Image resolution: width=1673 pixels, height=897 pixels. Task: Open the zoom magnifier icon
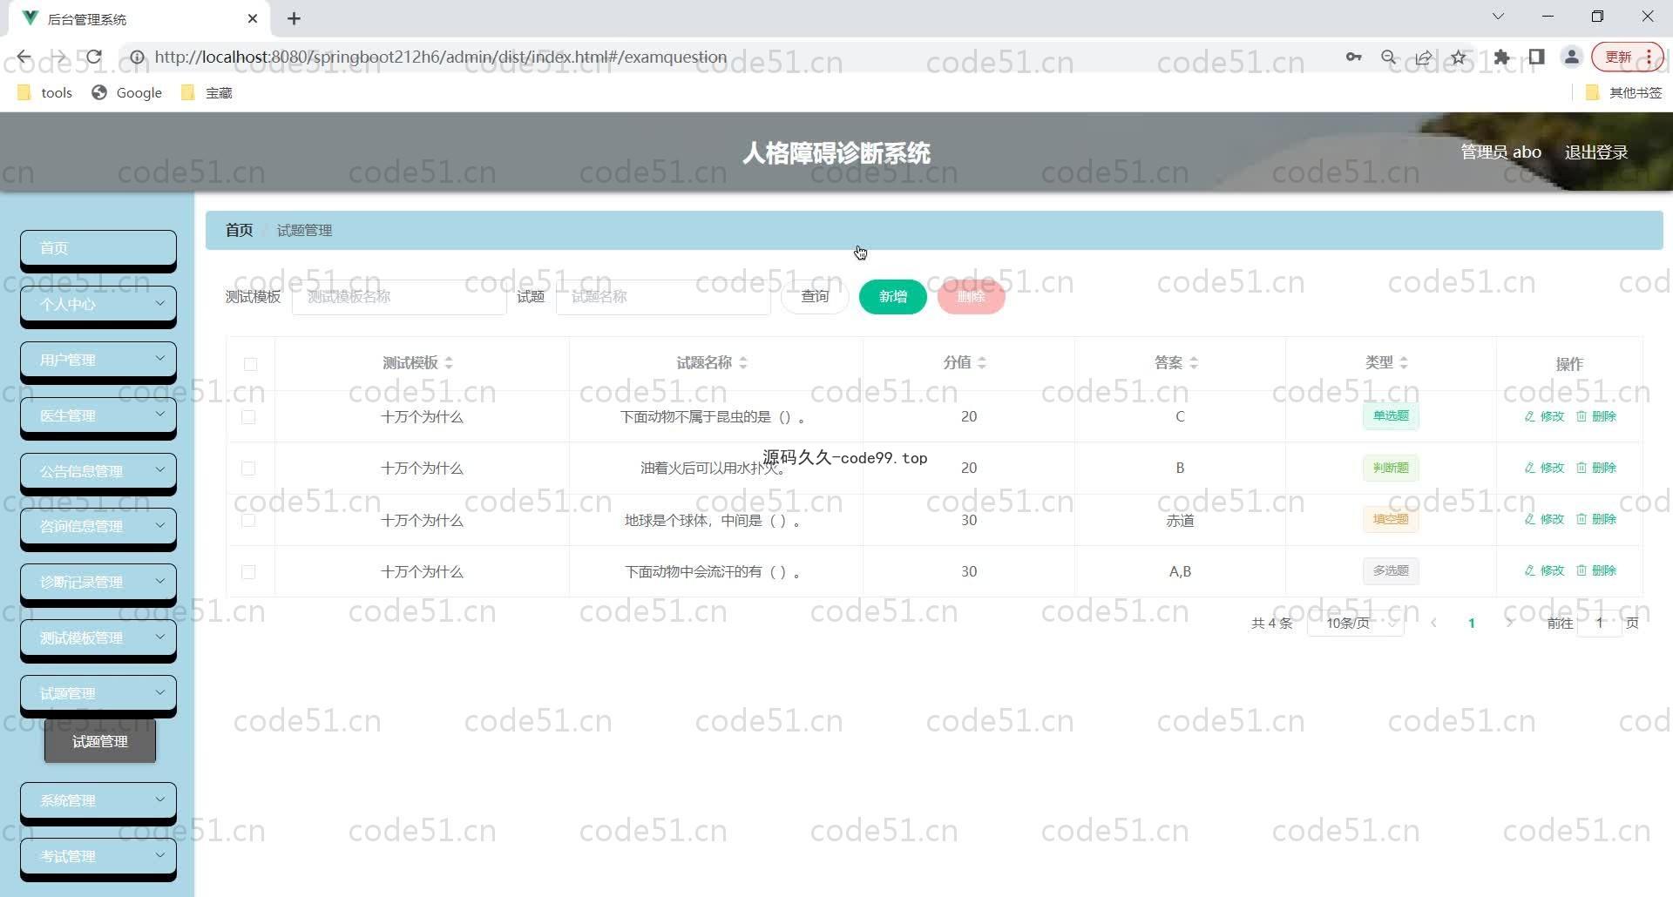tap(1389, 57)
